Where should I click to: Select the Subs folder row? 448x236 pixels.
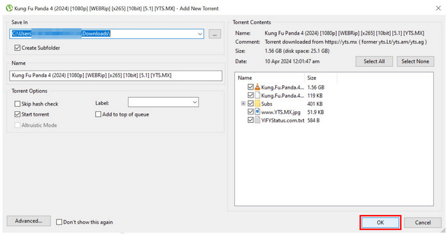coord(267,104)
